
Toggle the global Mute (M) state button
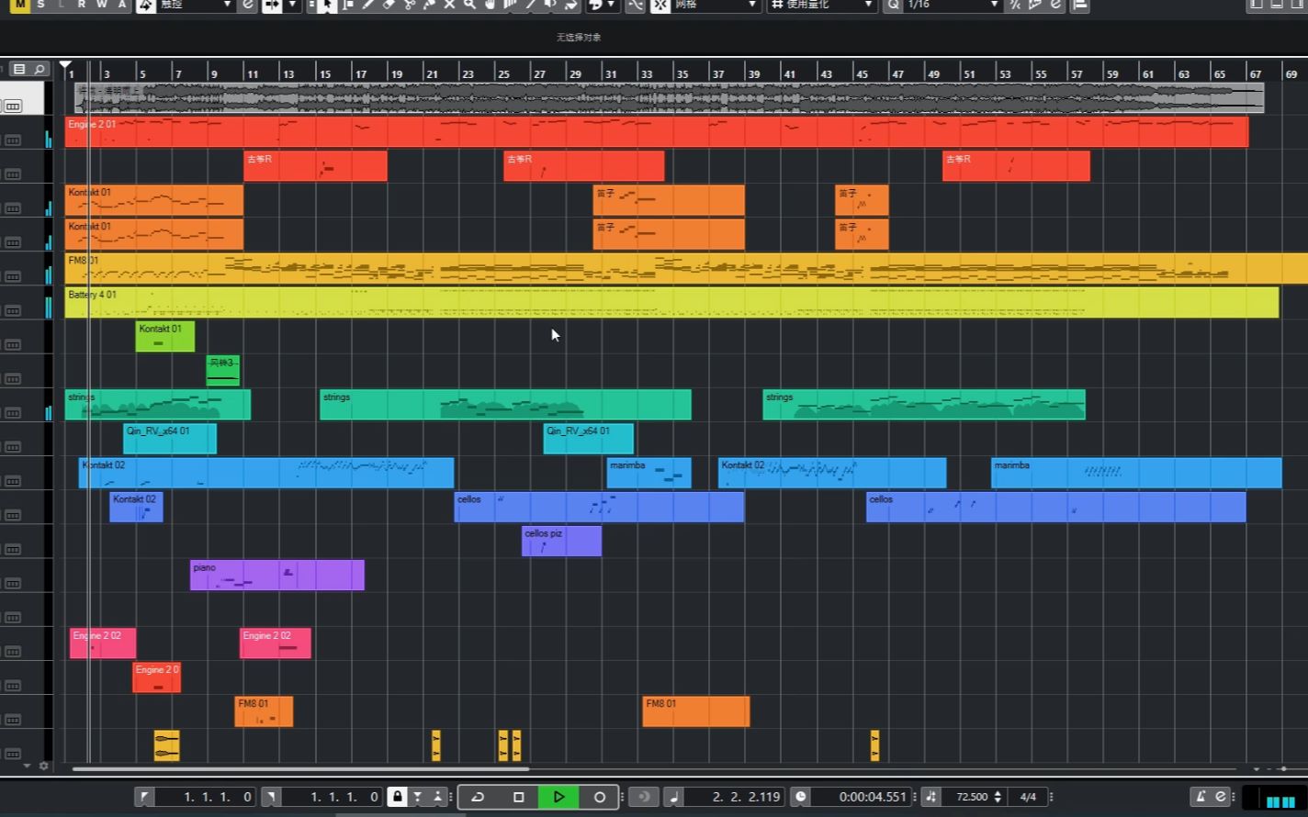click(x=20, y=5)
